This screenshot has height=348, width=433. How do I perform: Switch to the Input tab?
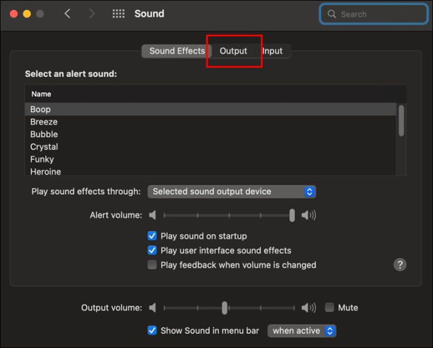pos(272,51)
